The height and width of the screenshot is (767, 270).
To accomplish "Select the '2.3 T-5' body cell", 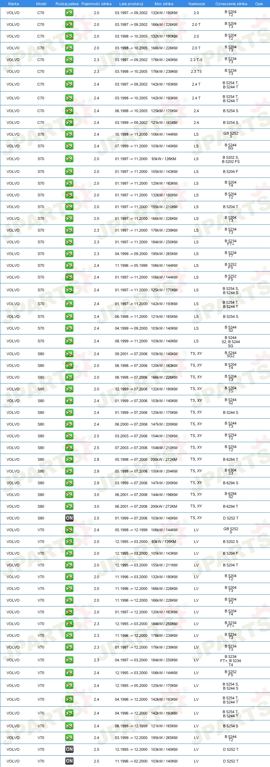I will [196, 60].
